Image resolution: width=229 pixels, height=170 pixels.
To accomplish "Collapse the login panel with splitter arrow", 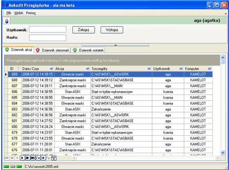I will click(x=115, y=45).
